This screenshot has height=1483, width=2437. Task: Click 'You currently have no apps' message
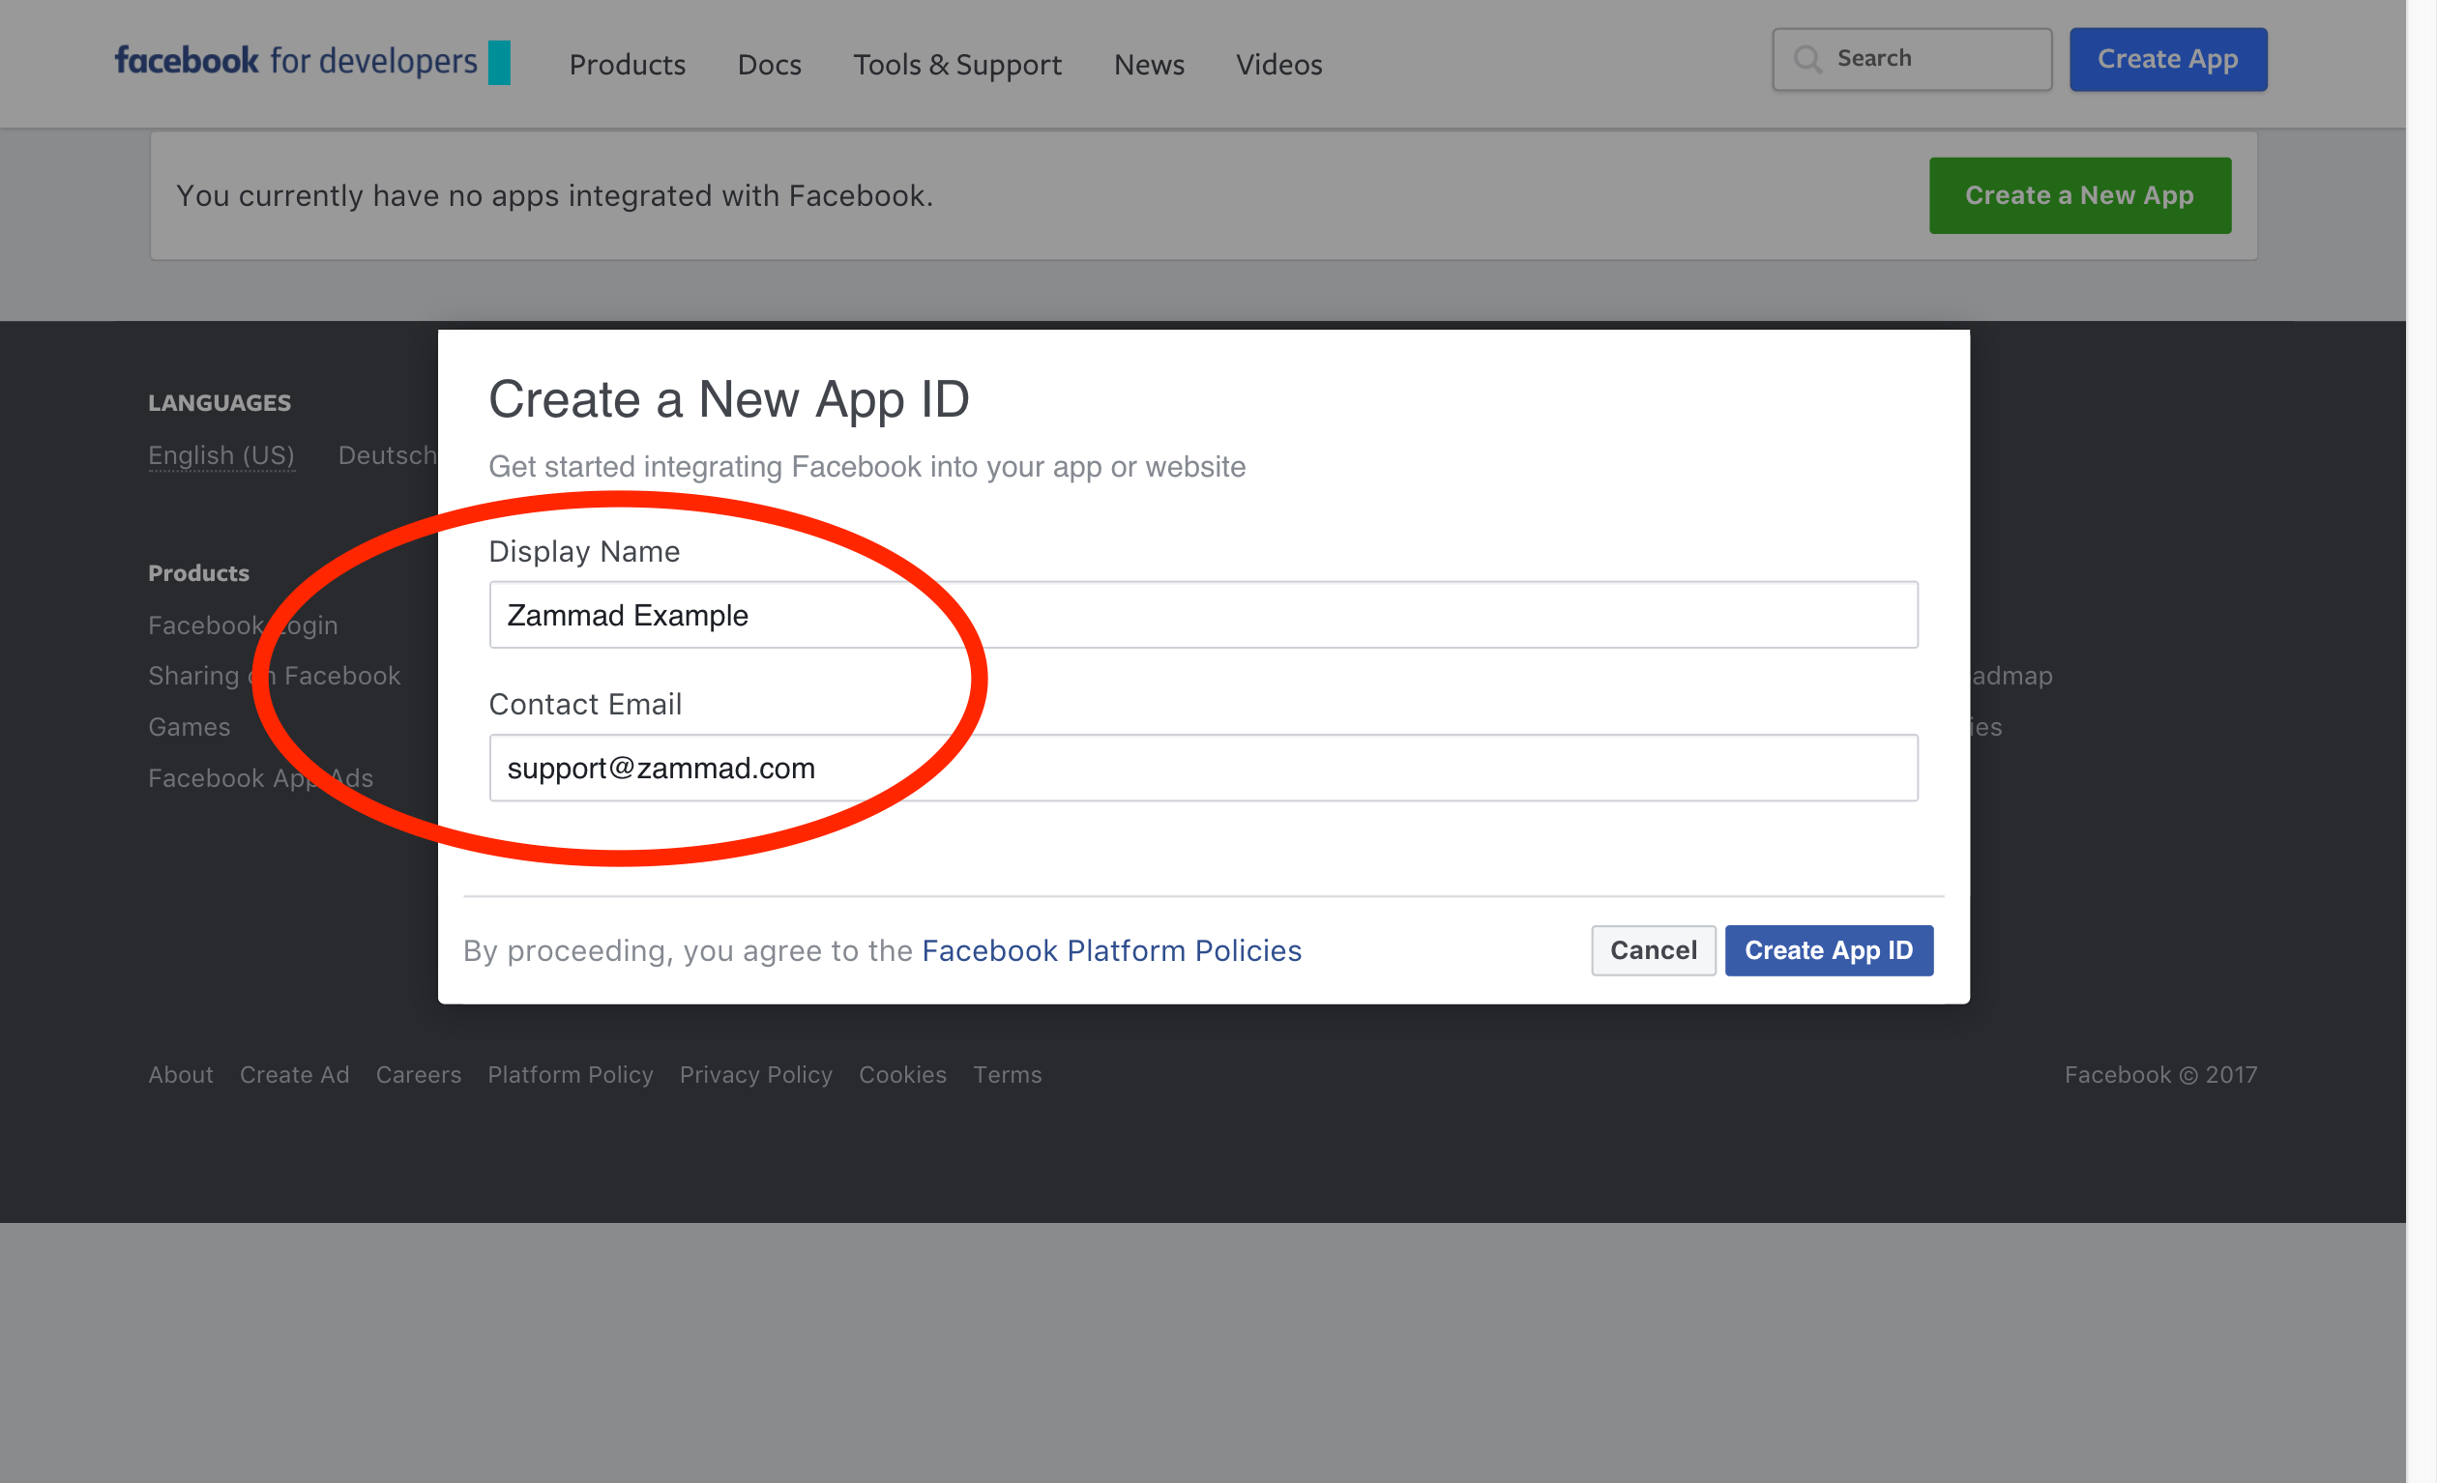pos(555,195)
